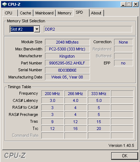Click the Correction value None
Image resolution: width=140 pixels, height=162 pixels.
[123, 42]
